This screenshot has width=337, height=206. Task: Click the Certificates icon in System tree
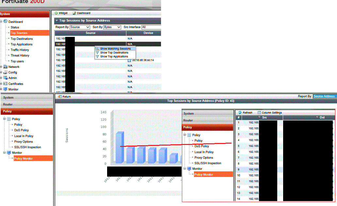point(5,84)
